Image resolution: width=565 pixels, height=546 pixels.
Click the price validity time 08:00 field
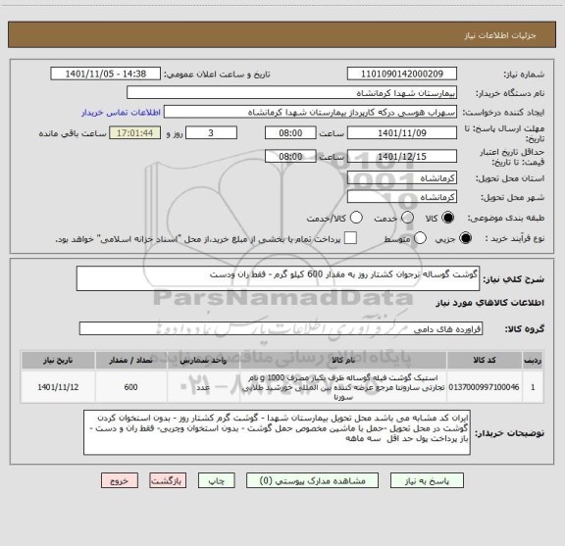point(290,156)
